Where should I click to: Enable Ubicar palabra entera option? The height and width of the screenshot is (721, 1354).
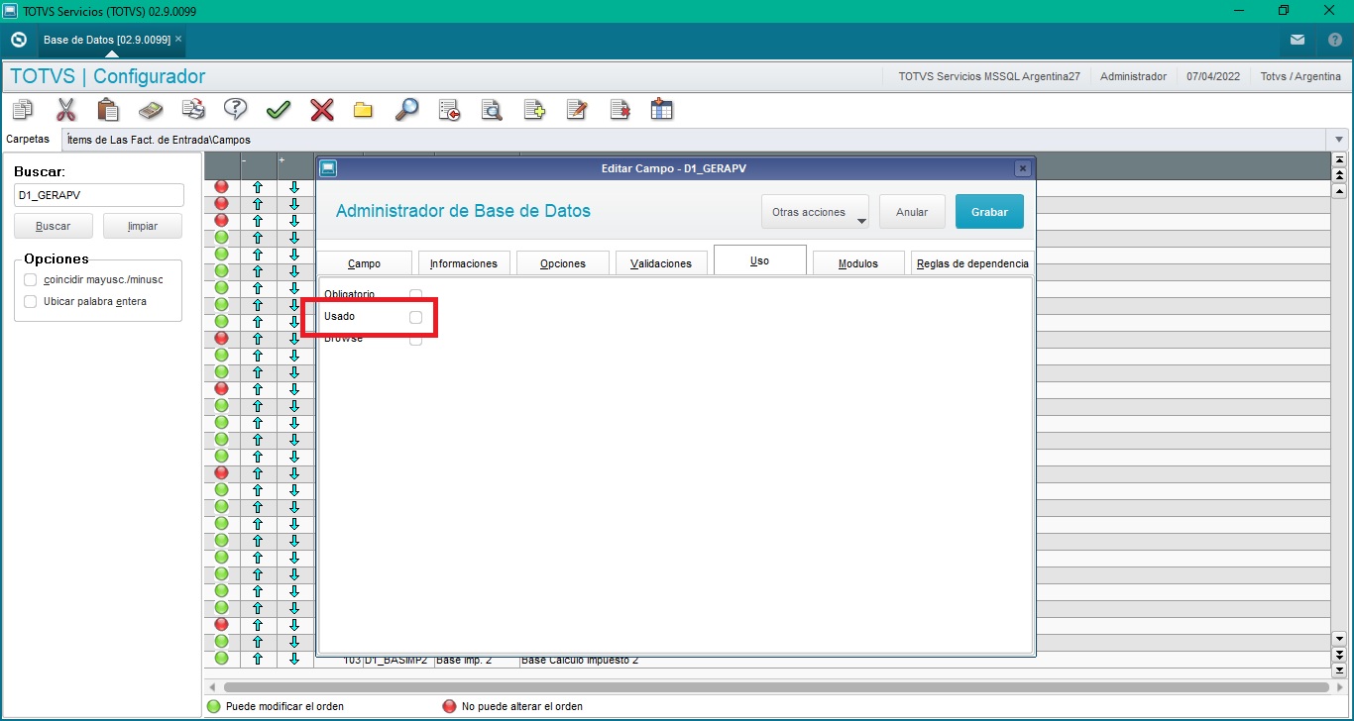[x=31, y=301]
